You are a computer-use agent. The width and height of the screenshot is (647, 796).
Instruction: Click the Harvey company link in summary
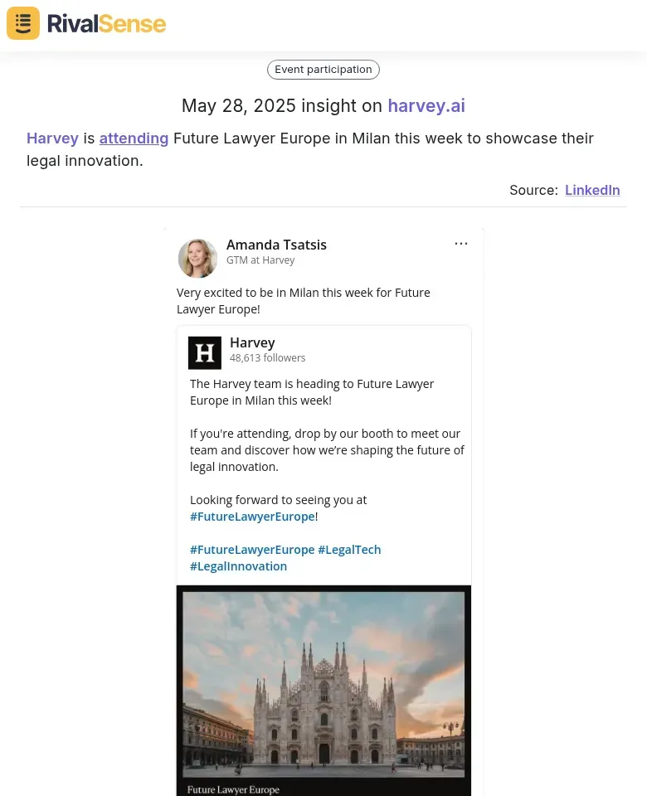[52, 138]
